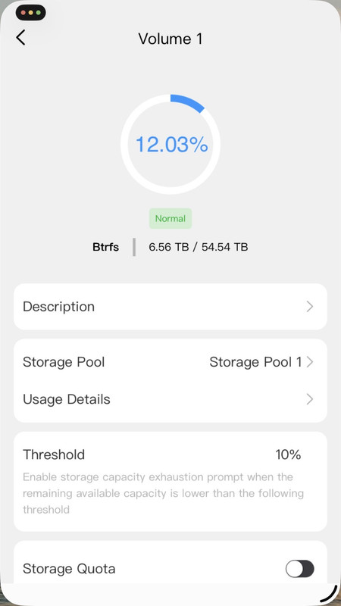Viewport: 341px width, 606px height.
Task: Click the yellow minimize dot
Action: point(31,13)
